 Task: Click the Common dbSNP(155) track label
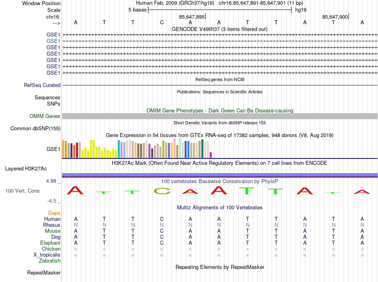tap(35, 128)
